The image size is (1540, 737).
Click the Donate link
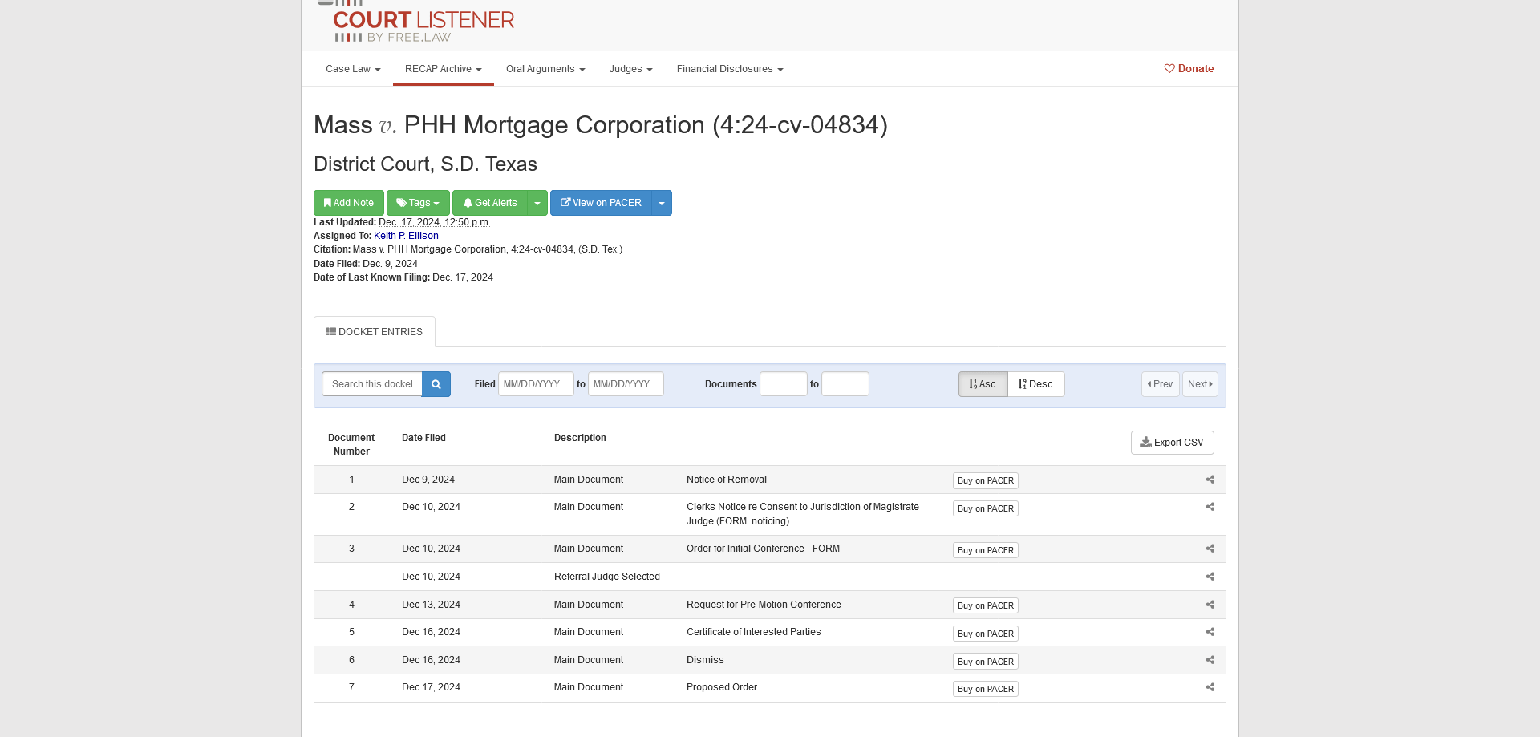[1189, 69]
